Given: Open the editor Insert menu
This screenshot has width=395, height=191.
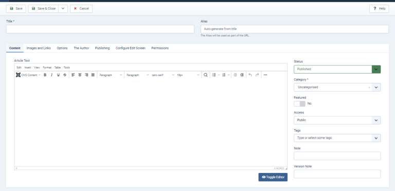Looking at the screenshot, I should pos(28,67).
